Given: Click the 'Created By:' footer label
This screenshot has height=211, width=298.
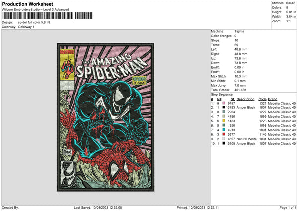Looking at the screenshot, I should click(x=10, y=207).
